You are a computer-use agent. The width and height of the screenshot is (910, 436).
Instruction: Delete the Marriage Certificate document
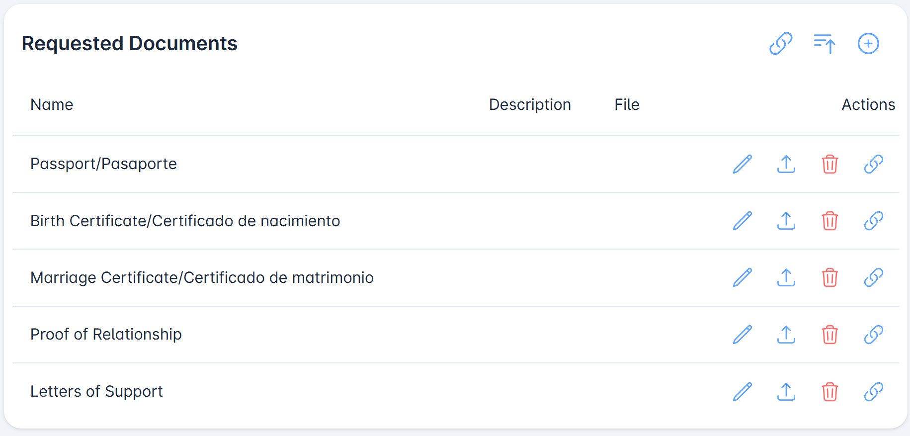[x=830, y=277]
